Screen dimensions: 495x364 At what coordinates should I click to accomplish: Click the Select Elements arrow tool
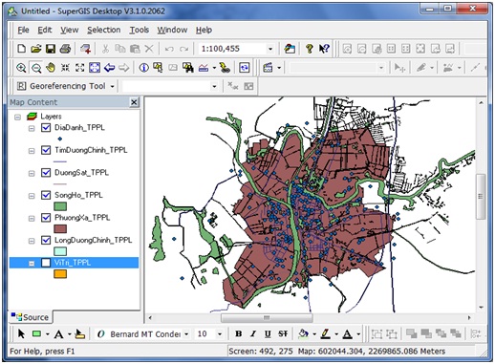coord(21,333)
